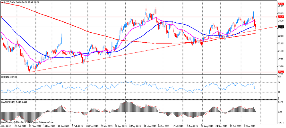Select the 24 Sep 2013 date label
Viewport: 286px width, 128px height.
pyautogui.click(x=222, y=126)
